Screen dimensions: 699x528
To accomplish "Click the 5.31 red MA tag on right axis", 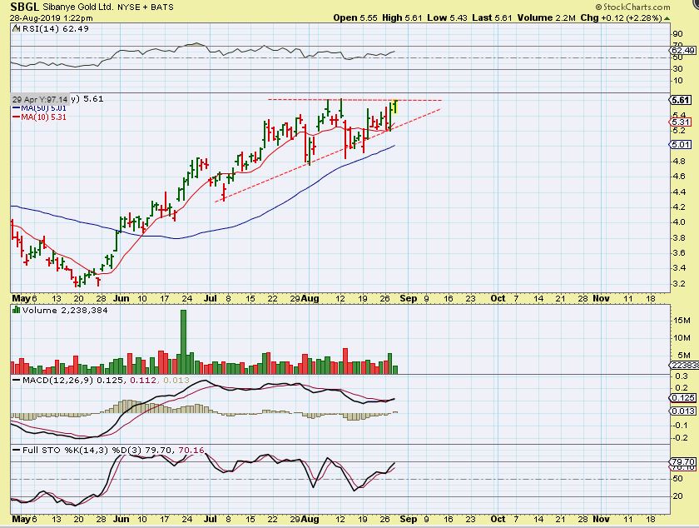I will tap(681, 122).
